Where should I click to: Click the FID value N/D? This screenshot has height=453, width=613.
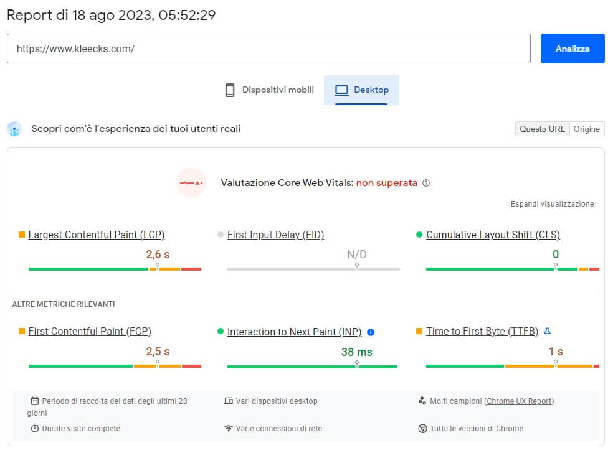356,255
